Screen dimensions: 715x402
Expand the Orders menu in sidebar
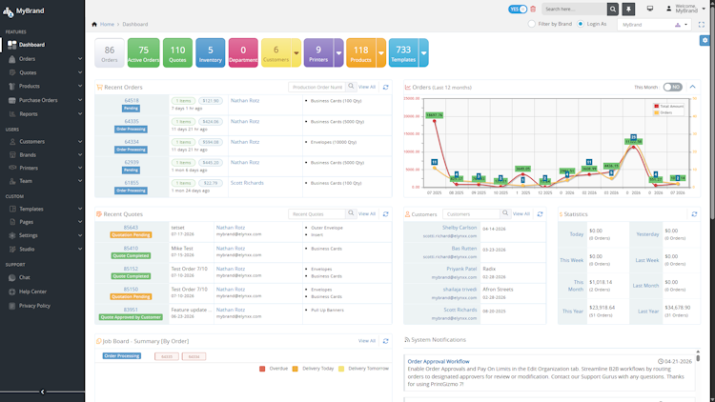point(42,59)
